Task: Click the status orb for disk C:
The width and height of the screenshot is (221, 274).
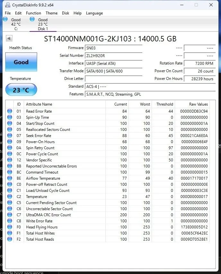Action: (x=5, y=19)
